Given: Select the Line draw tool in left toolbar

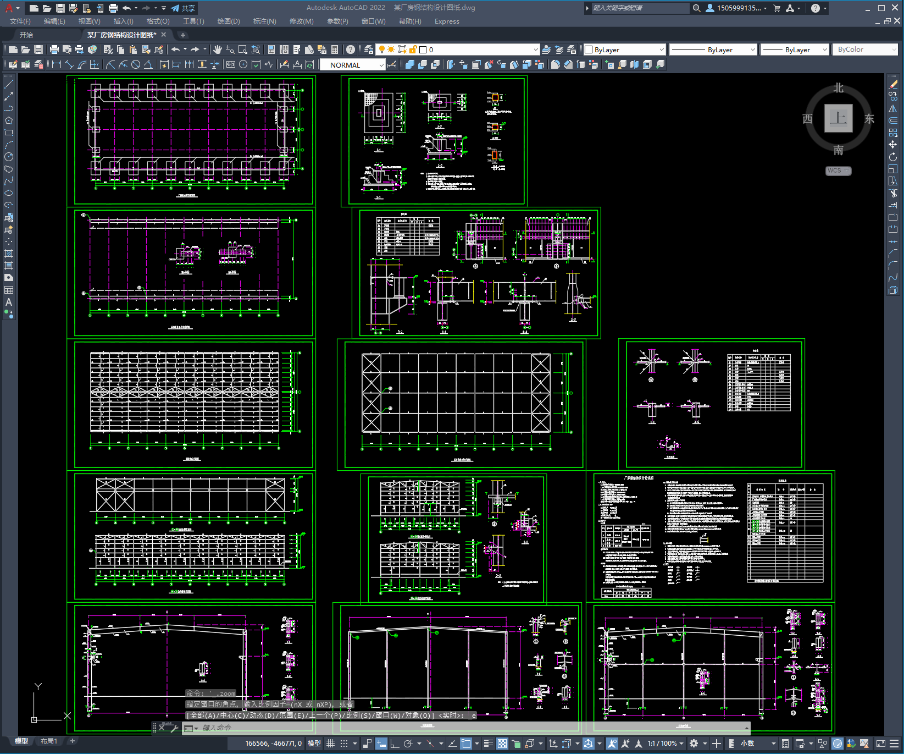Looking at the screenshot, I should pos(9,84).
